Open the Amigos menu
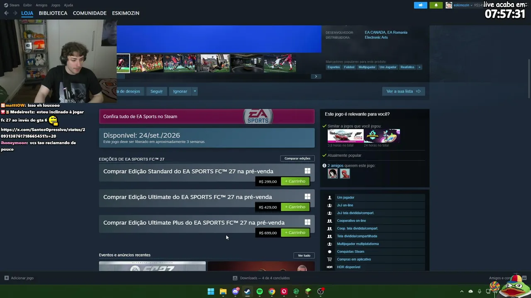Screen dimensions: 531x298 (x=41, y=5)
